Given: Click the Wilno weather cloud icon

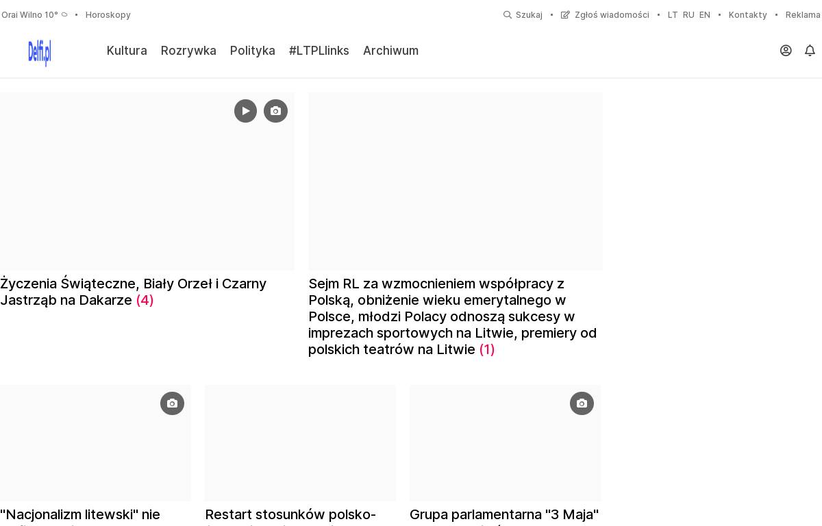Looking at the screenshot, I should (64, 14).
